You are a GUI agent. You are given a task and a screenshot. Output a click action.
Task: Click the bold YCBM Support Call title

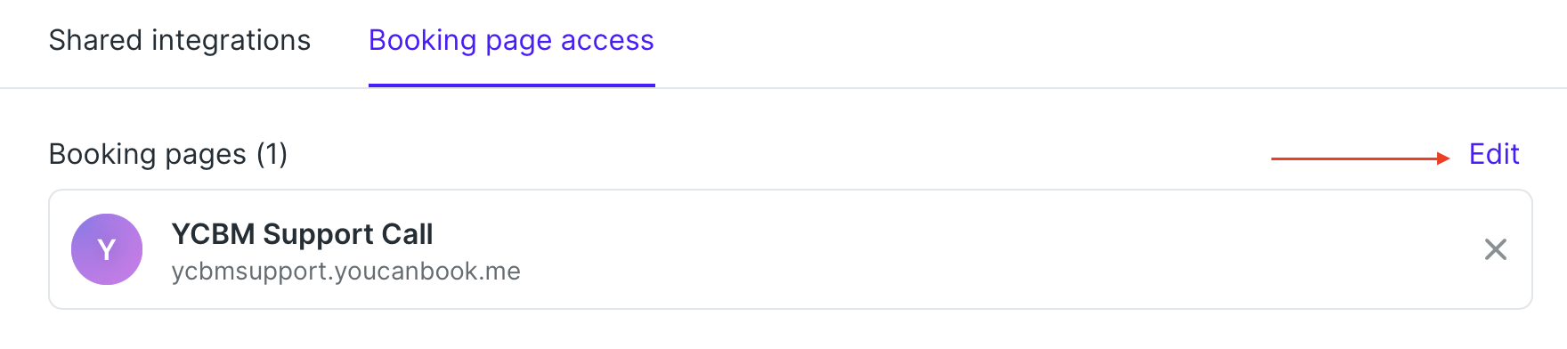point(302,234)
